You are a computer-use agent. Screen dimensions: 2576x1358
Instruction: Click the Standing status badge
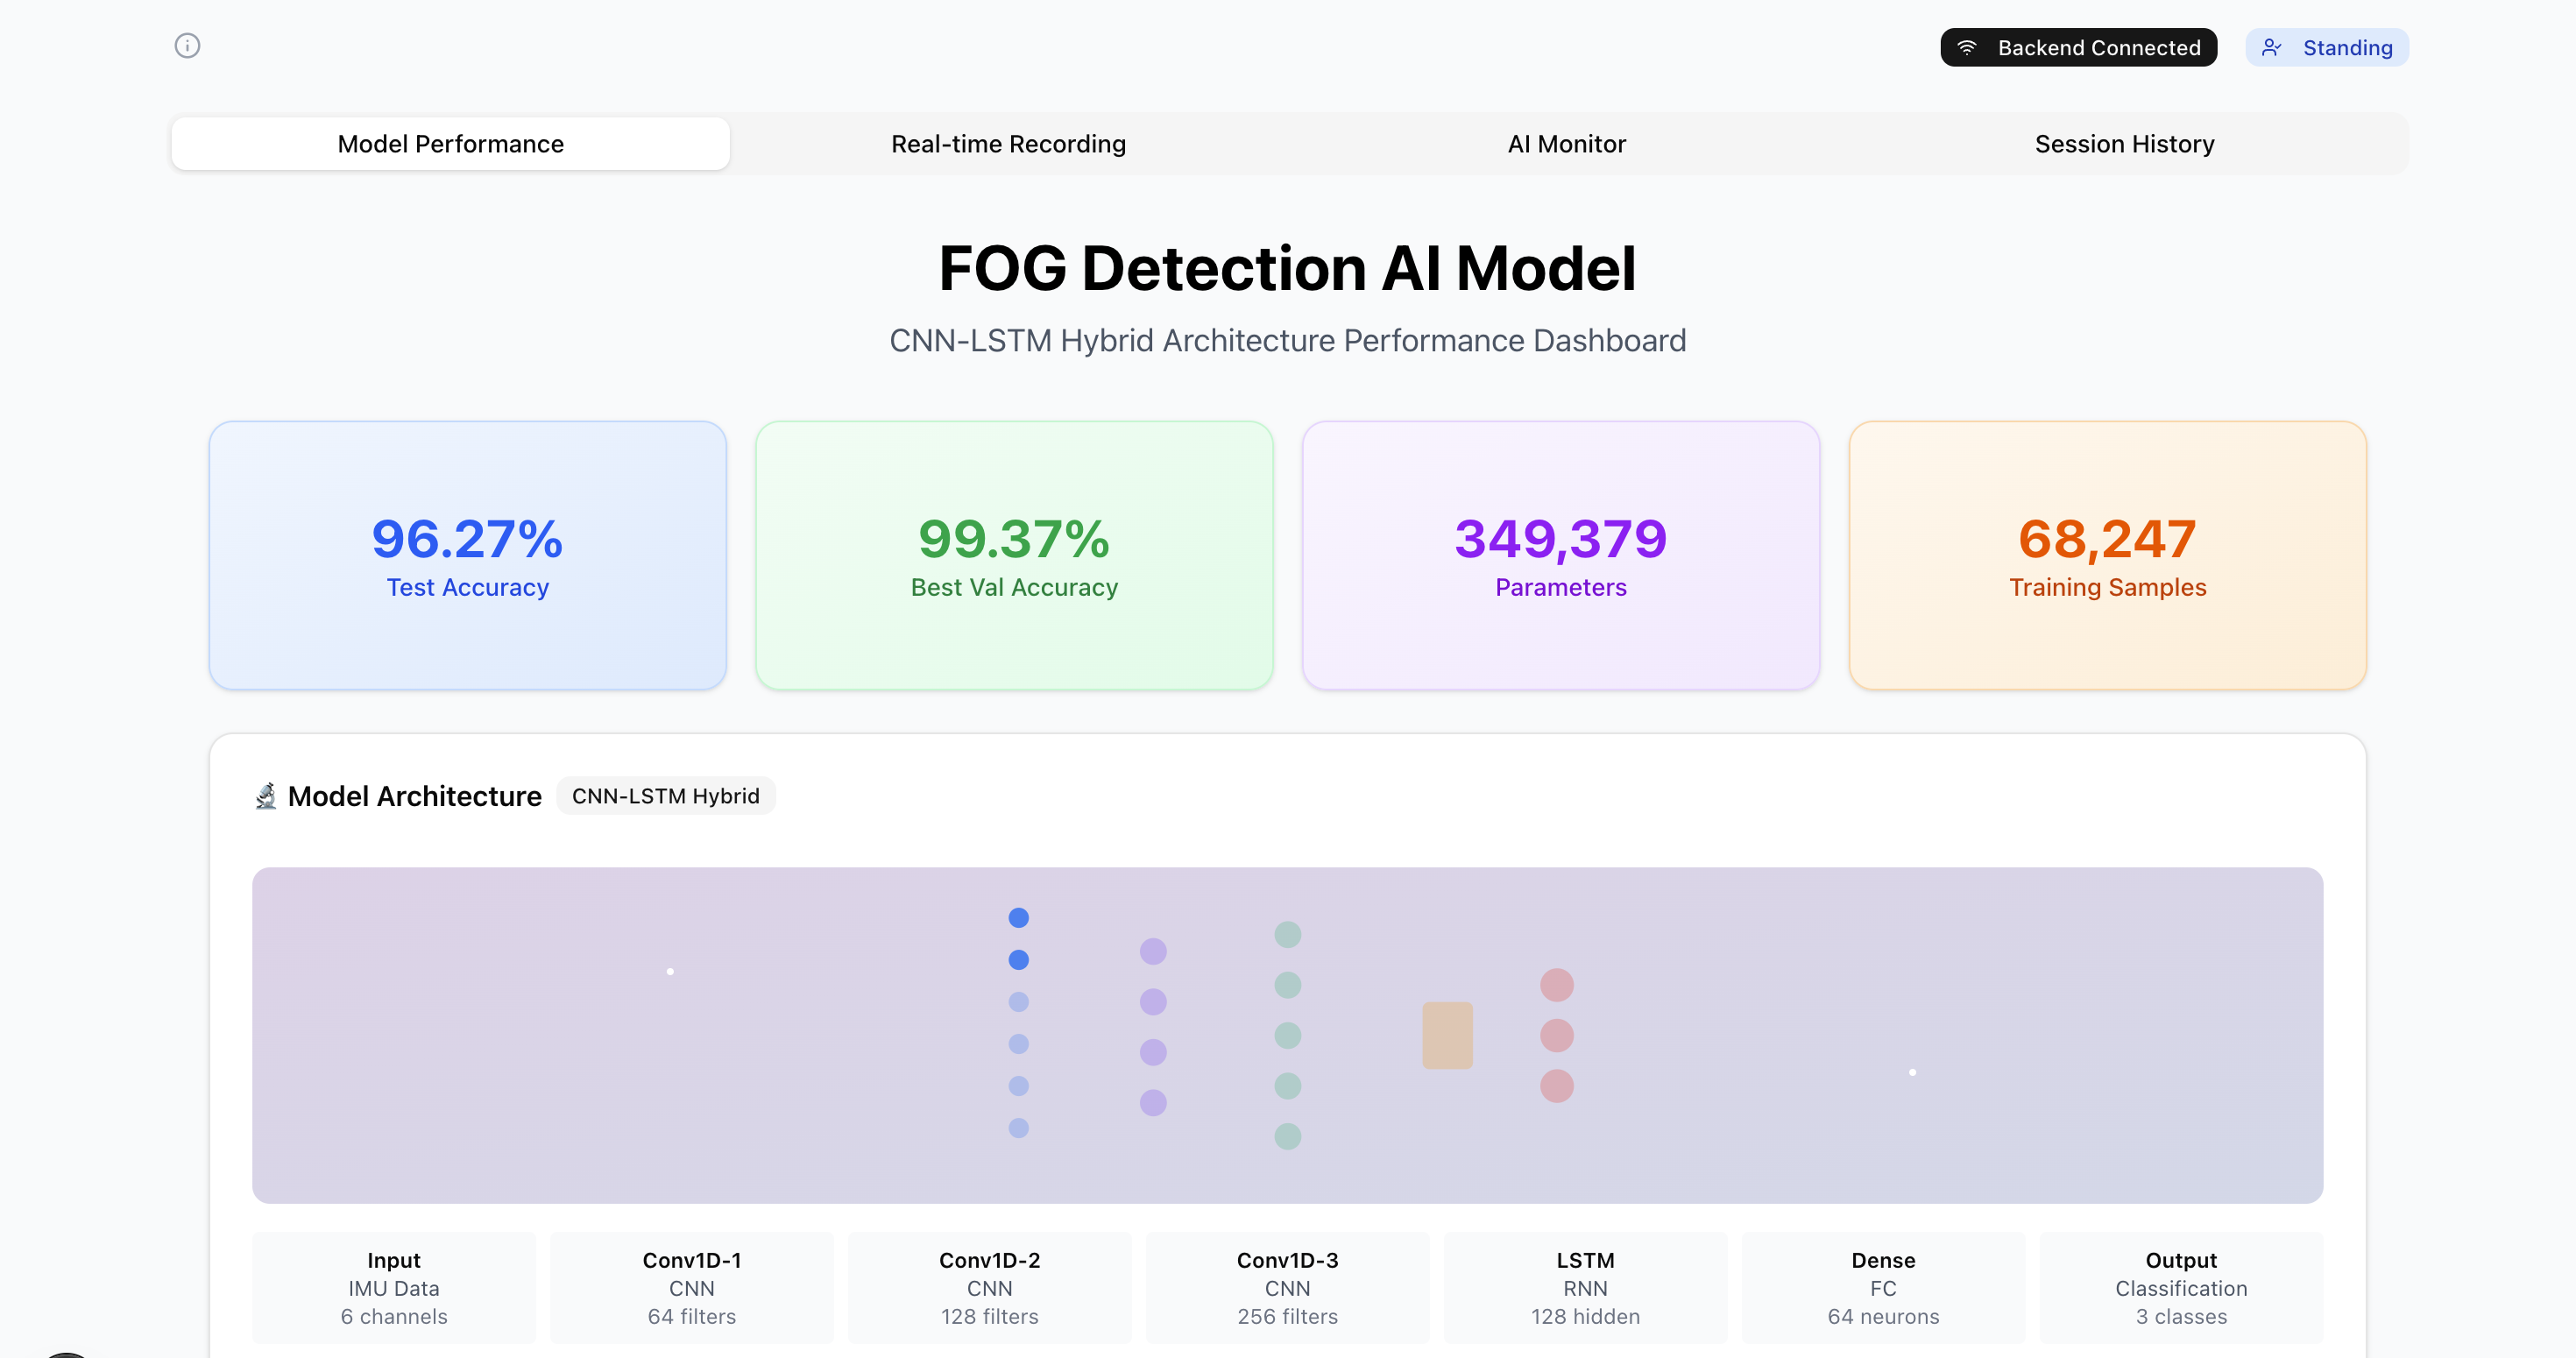click(x=2326, y=48)
